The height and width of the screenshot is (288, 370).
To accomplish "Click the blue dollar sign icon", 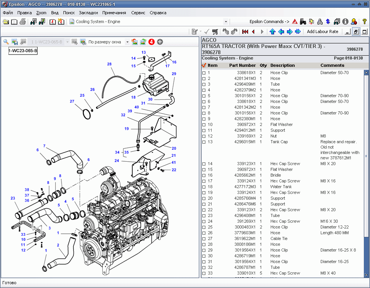I will [328, 22].
